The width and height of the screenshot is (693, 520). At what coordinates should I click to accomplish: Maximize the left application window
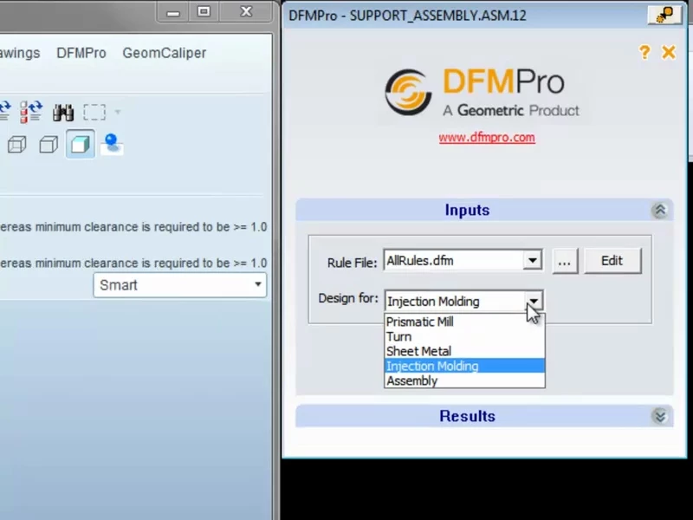click(x=204, y=12)
